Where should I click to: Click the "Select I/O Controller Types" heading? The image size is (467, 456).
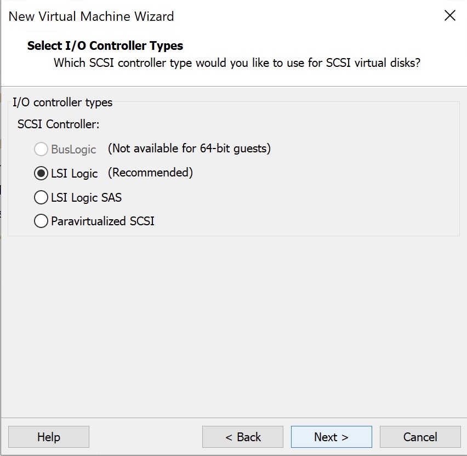click(105, 45)
